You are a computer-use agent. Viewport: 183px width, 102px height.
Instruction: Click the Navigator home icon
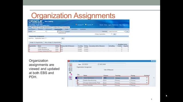tap(76, 25)
